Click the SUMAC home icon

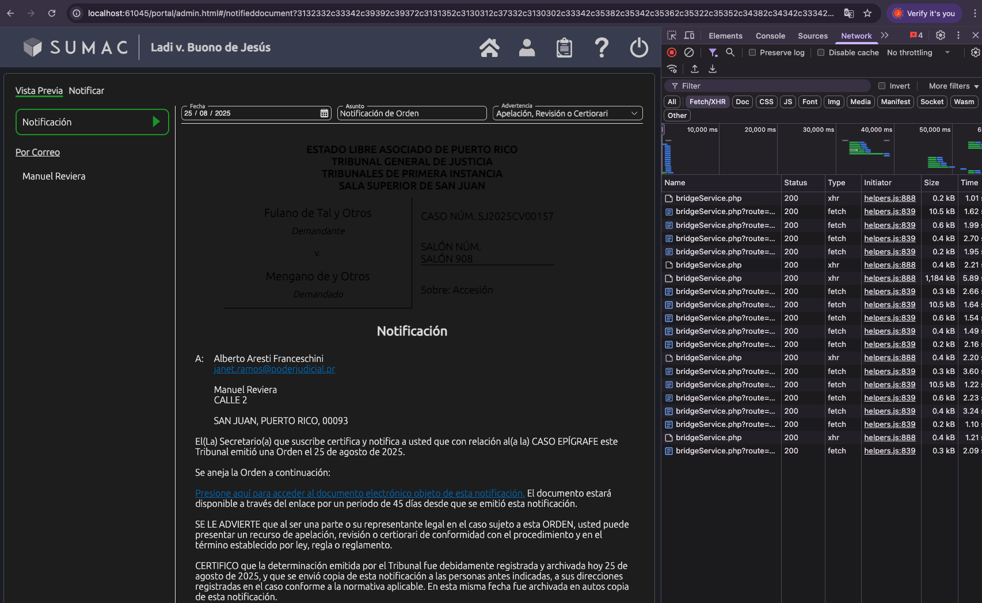(x=489, y=48)
